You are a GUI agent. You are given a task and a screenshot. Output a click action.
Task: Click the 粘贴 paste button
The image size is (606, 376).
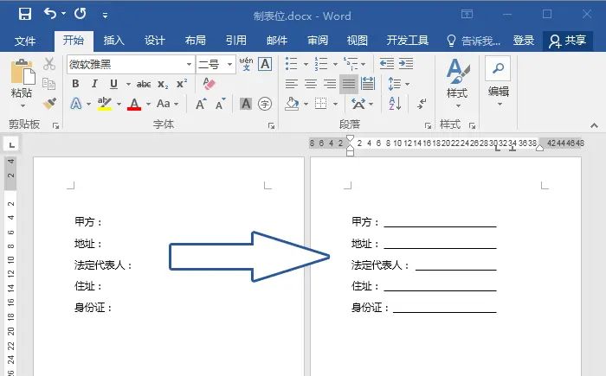point(22,83)
